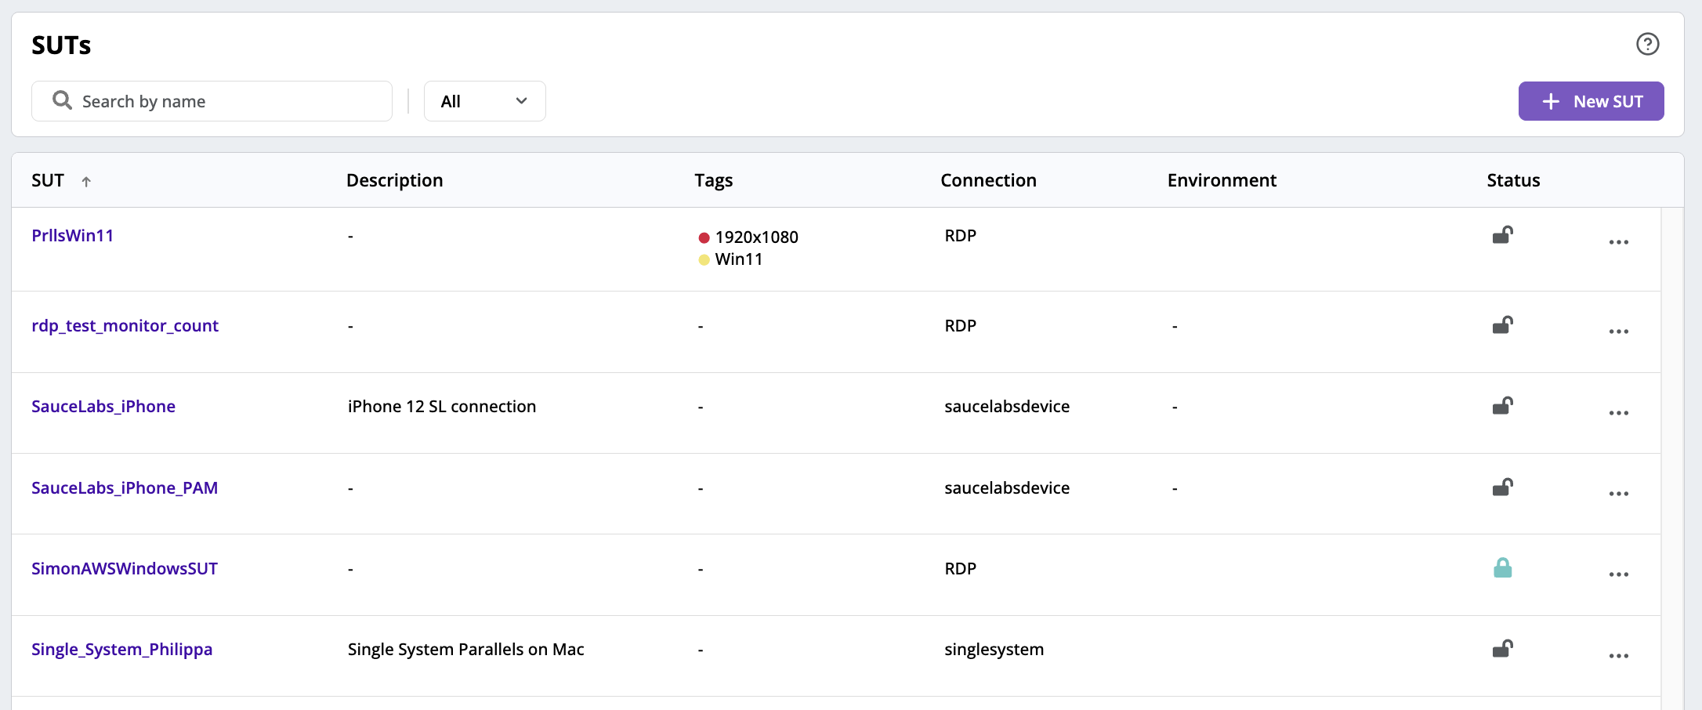The image size is (1702, 710).
Task: Open the ellipsis menu for Single_System_Philippa
Action: click(1618, 656)
